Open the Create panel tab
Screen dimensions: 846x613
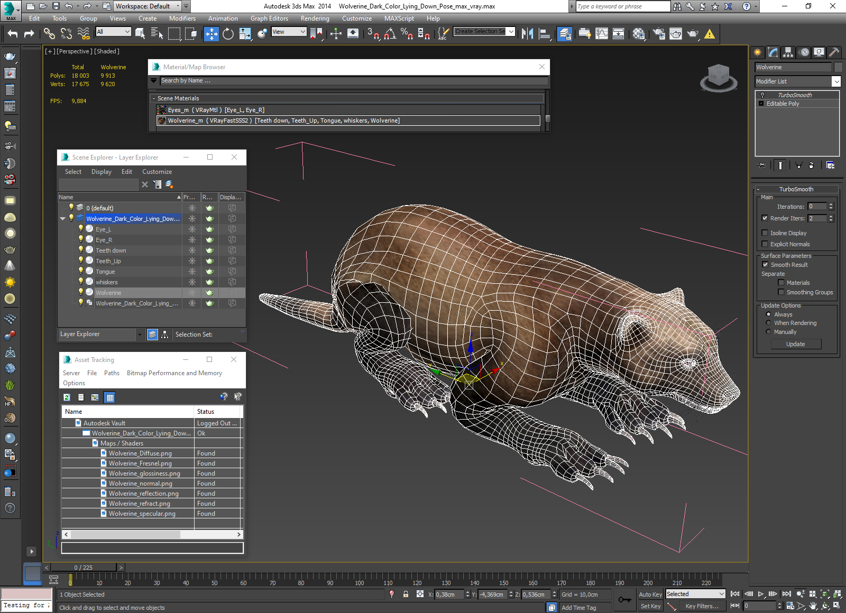(x=758, y=52)
